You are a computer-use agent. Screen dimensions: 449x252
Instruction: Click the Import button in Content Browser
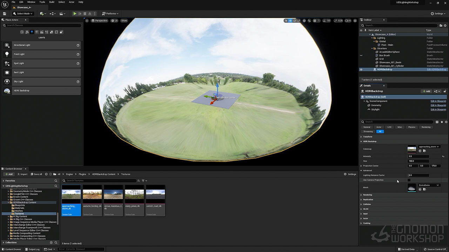tap(22, 174)
